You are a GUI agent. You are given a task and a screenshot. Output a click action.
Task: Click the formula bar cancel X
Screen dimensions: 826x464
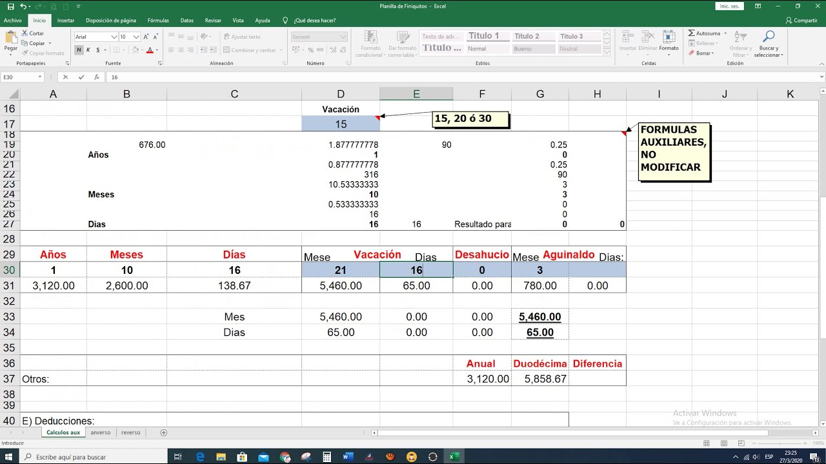(65, 77)
